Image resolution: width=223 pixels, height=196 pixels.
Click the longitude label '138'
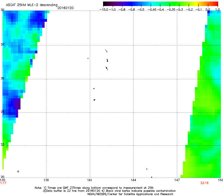coord(46,180)
